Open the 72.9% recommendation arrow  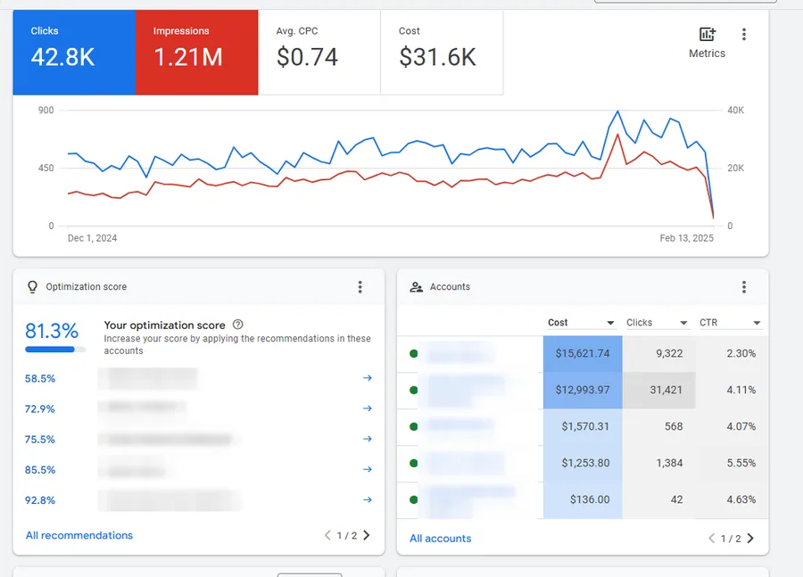[368, 408]
